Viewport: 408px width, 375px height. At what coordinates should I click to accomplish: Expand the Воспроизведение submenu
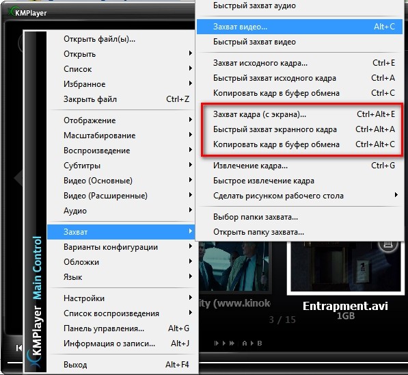121,151
